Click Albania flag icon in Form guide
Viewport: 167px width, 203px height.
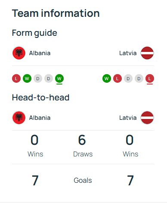[x=19, y=53]
